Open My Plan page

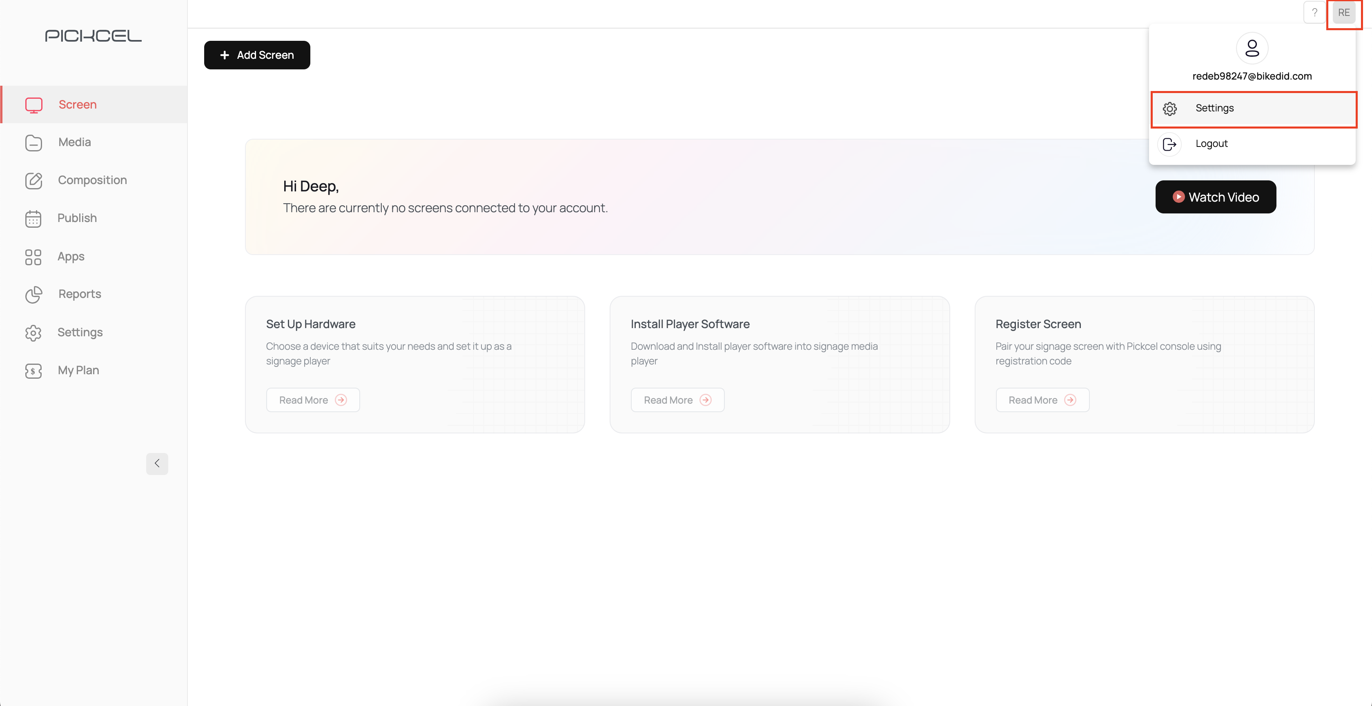95,371
